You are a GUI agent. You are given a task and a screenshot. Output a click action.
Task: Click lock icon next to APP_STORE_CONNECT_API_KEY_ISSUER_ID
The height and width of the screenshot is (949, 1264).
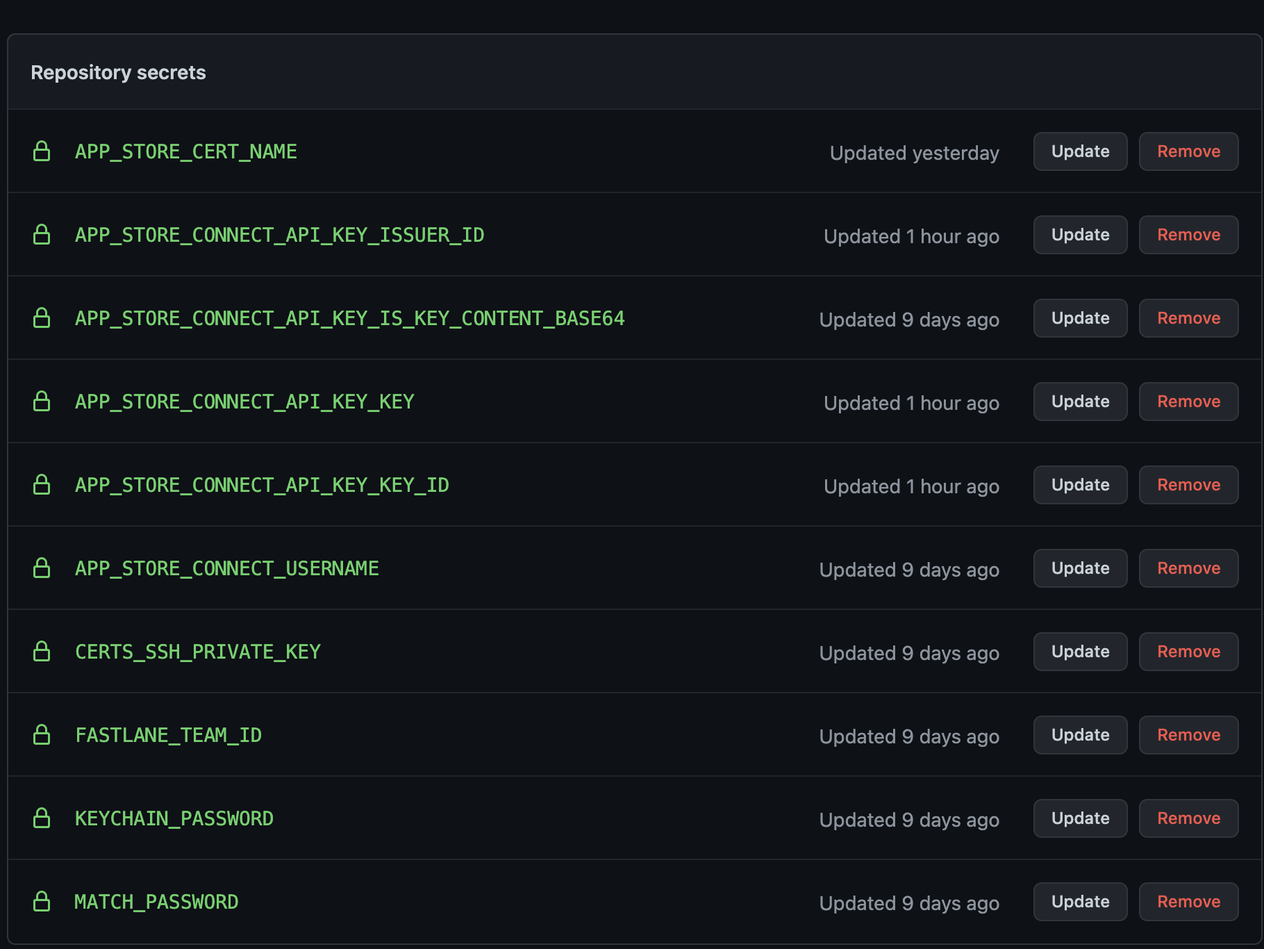[x=42, y=235]
